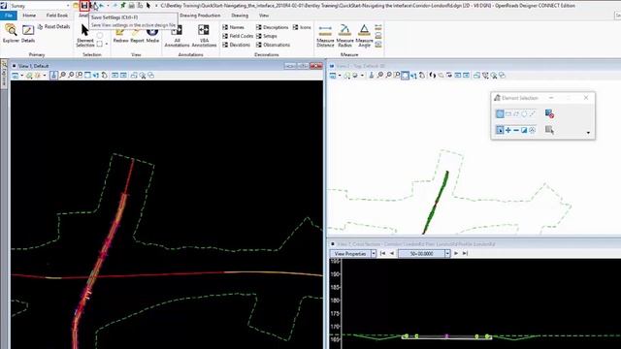Click Zoom Out icon in View 1 toolbar

[x=71, y=76]
